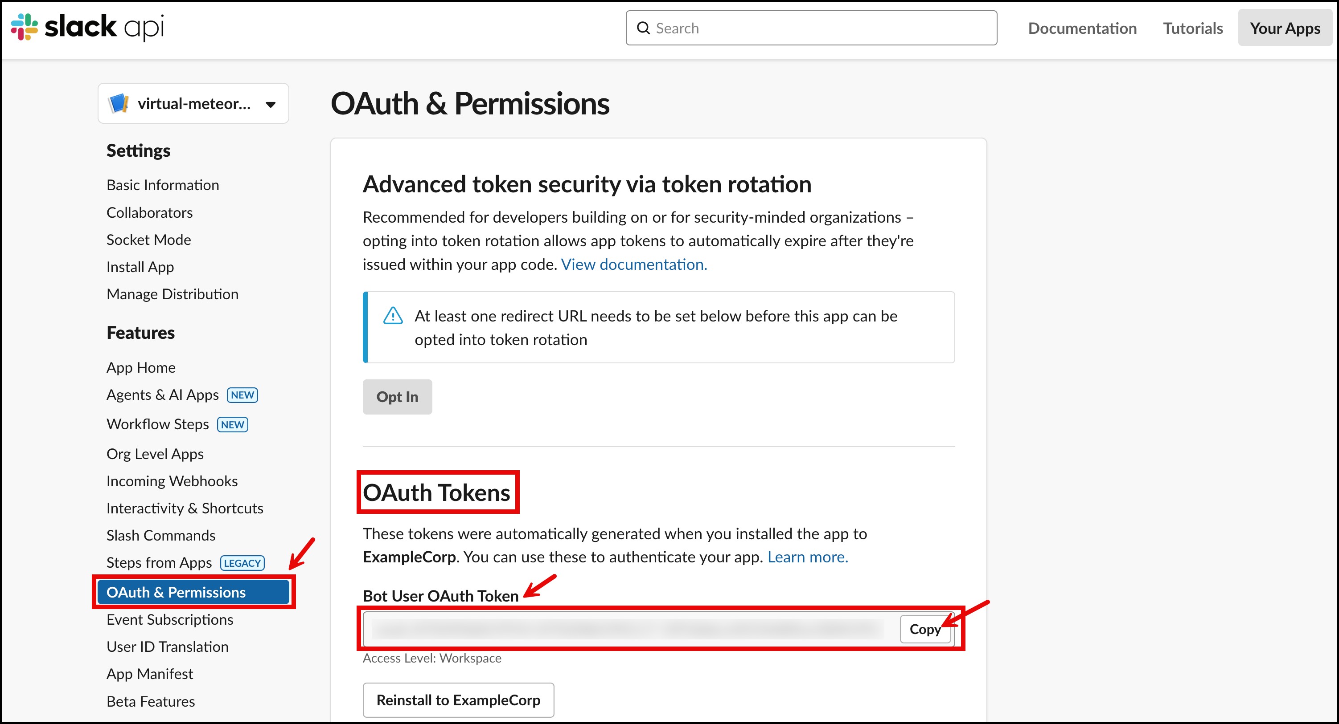Click the LEGACY badge next to Steps from Apps
This screenshot has height=724, width=1339.
(x=242, y=562)
